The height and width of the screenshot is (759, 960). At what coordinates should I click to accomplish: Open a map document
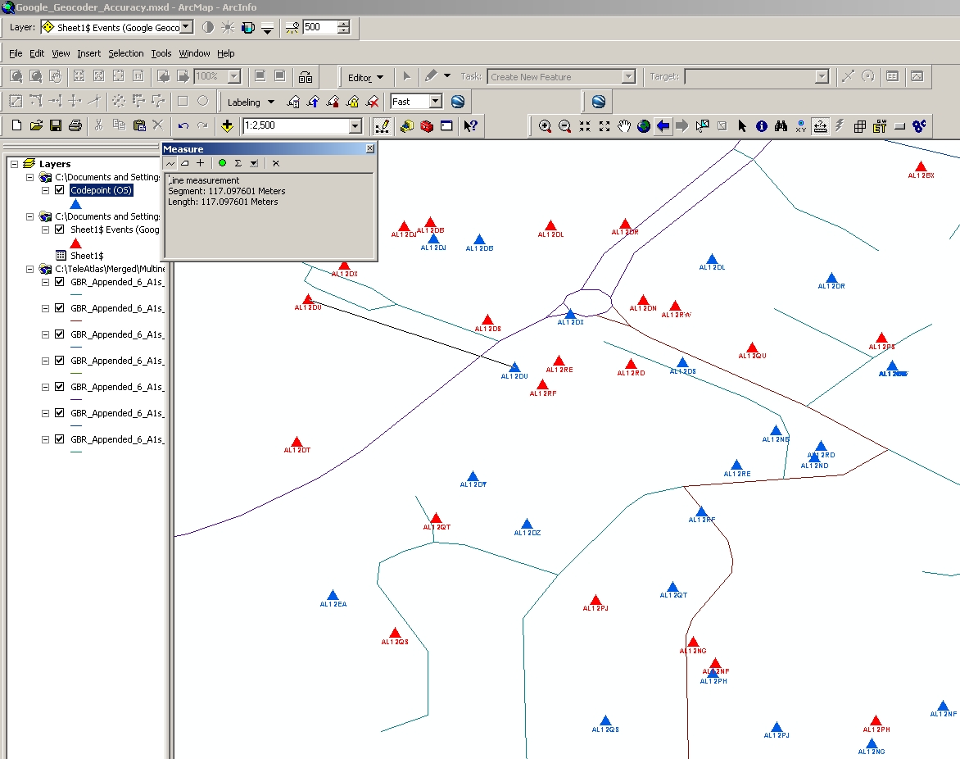36,125
